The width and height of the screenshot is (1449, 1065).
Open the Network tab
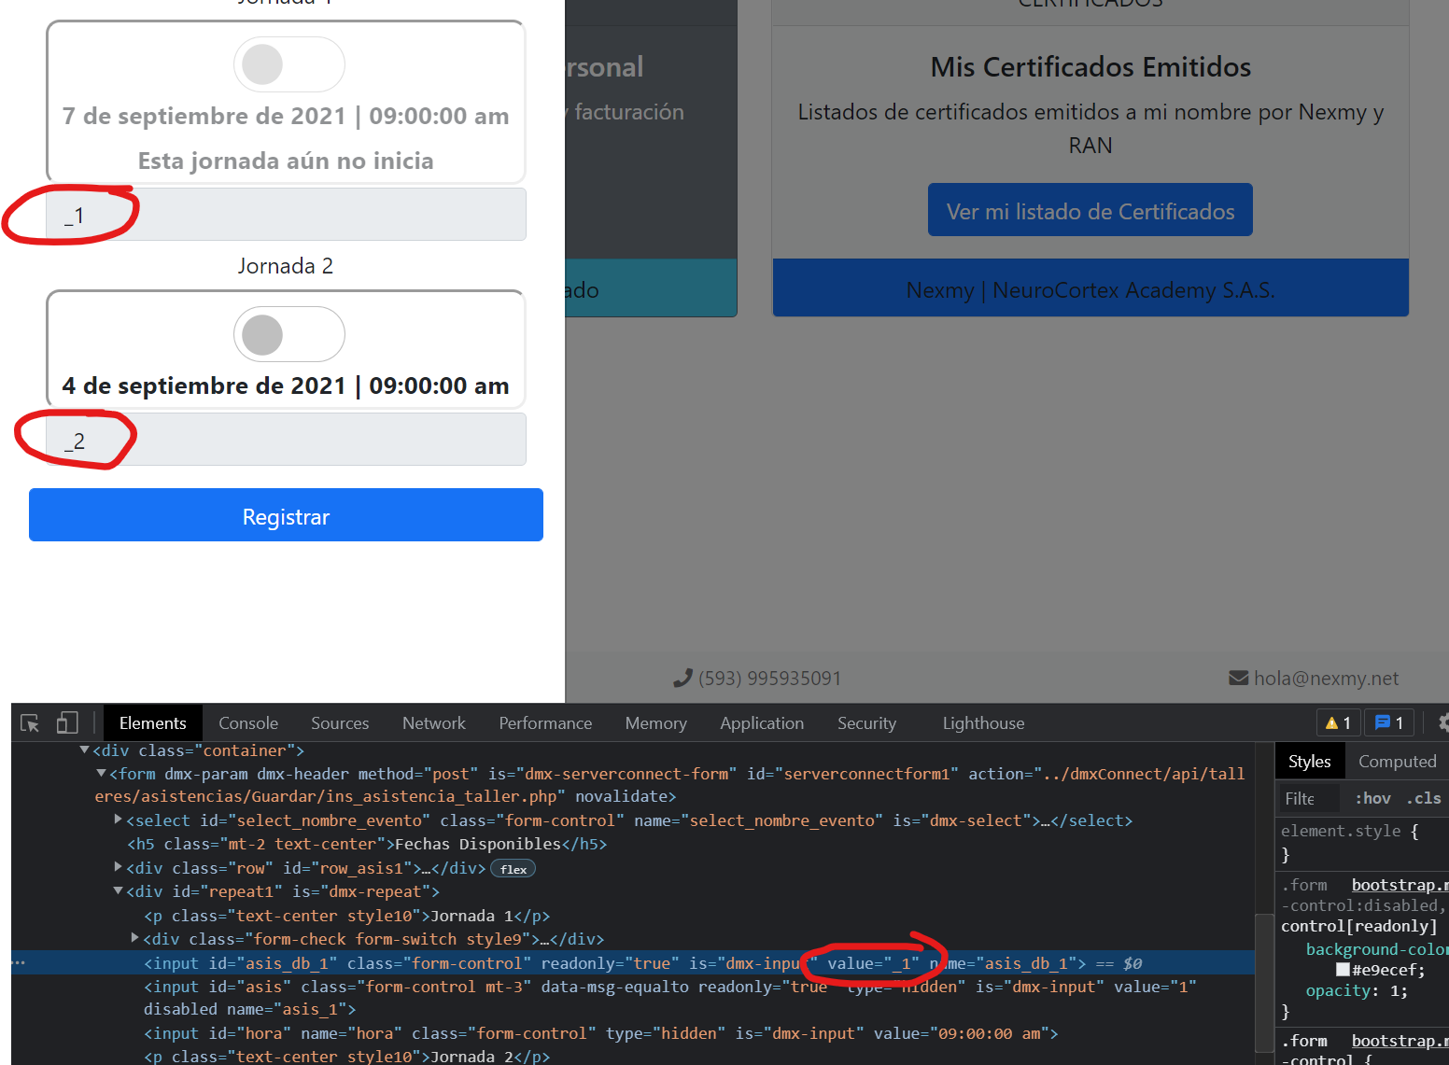click(433, 723)
